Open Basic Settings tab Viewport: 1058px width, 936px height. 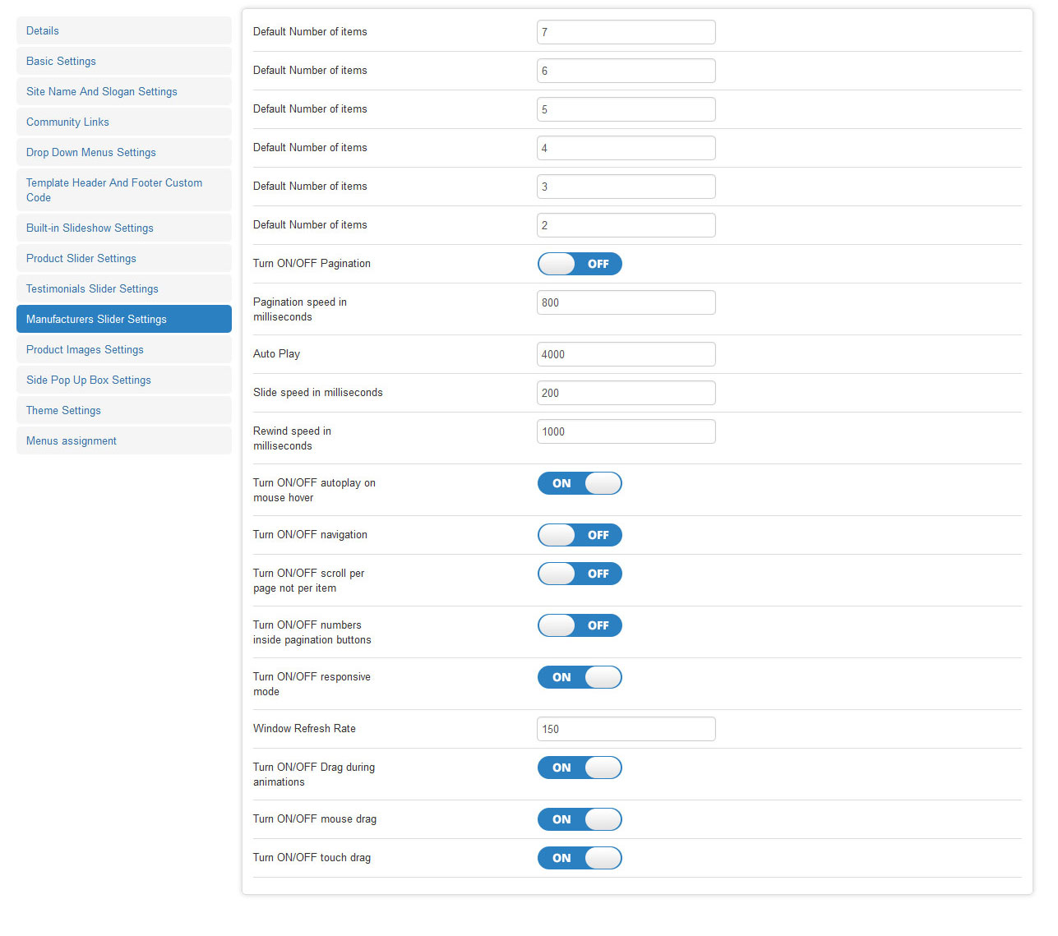coord(123,61)
